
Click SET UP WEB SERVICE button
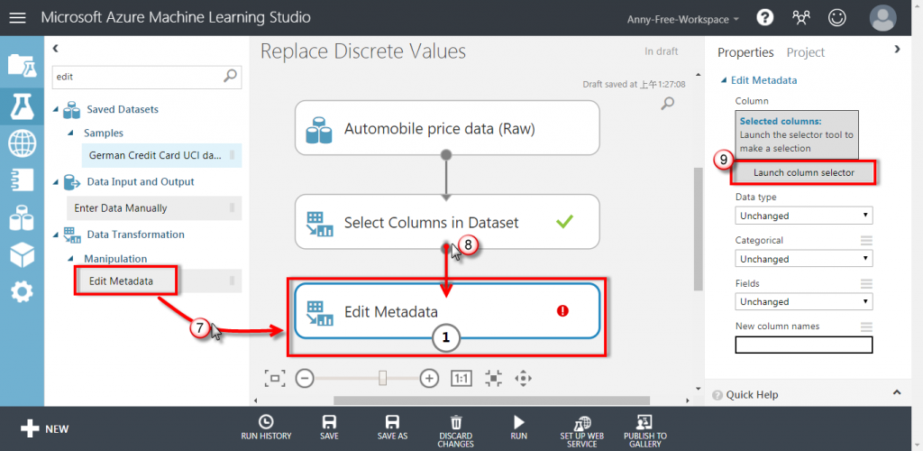[581, 431]
